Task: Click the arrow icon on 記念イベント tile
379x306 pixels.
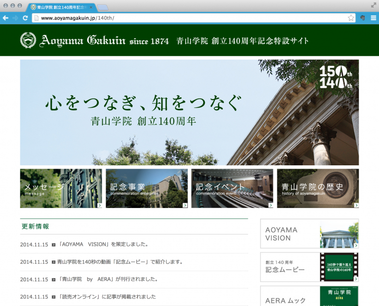Action: click(x=271, y=206)
